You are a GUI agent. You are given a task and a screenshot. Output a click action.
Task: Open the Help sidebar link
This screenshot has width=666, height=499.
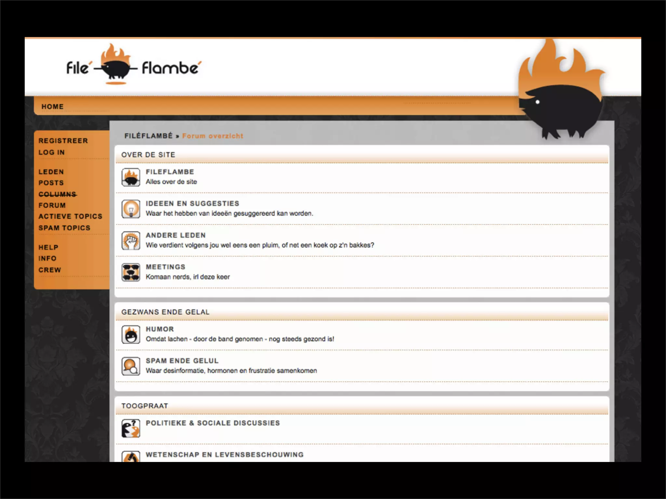[x=48, y=248]
